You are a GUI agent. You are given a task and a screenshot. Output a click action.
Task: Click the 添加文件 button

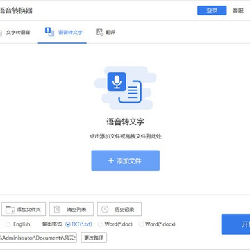pyautogui.click(x=126, y=160)
